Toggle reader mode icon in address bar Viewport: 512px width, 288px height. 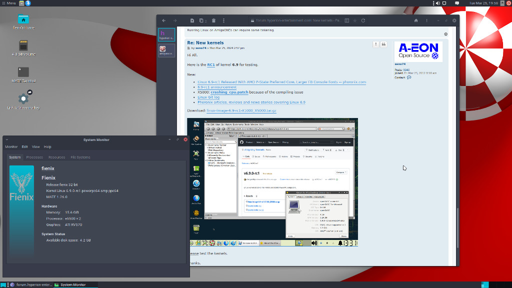coord(347,20)
